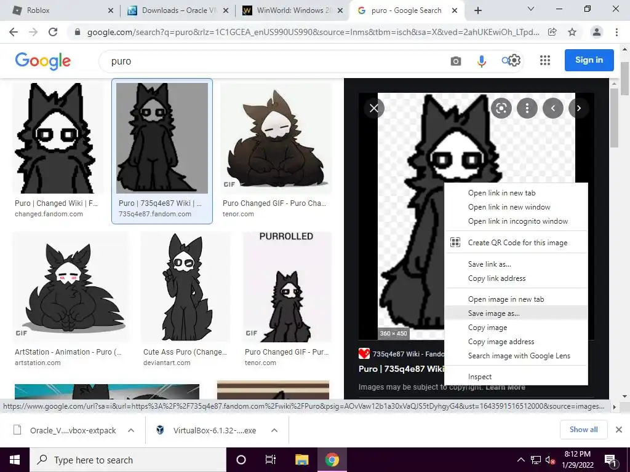Reload the current page
630x472 pixels.
click(x=53, y=32)
